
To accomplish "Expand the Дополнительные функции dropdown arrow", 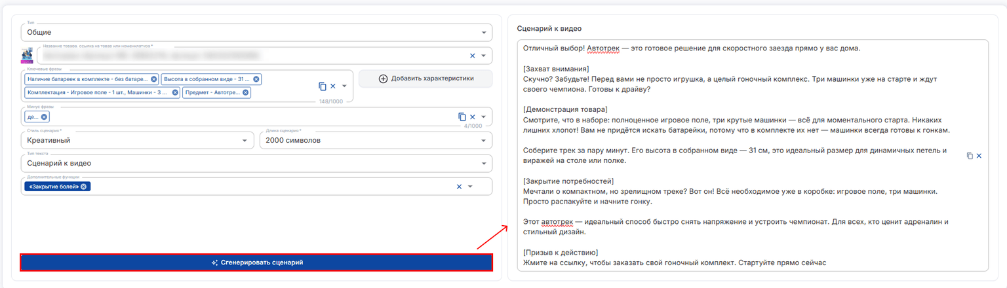I will [470, 187].
